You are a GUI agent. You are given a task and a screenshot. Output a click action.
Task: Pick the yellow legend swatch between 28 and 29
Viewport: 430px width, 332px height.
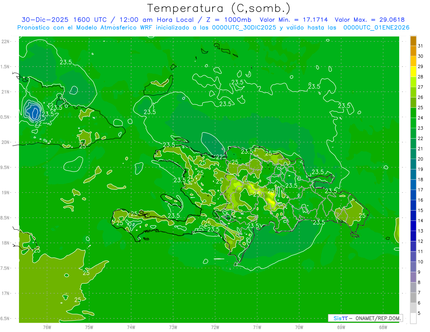[x=413, y=72]
